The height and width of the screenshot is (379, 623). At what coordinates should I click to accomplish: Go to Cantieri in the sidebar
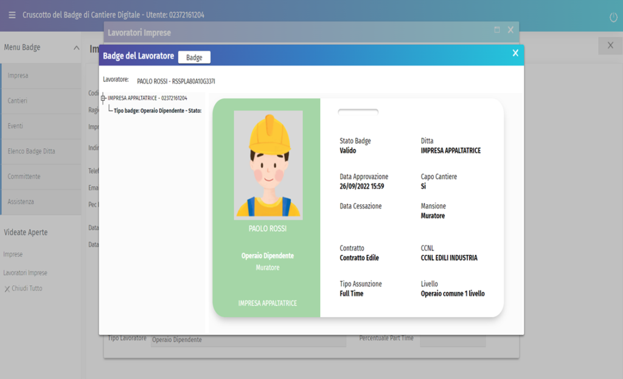(x=18, y=101)
